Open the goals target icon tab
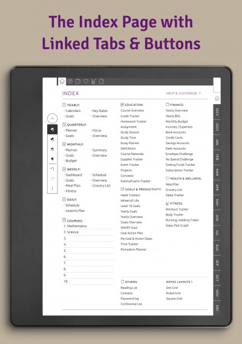This screenshot has width=242, height=344. click(x=70, y=81)
